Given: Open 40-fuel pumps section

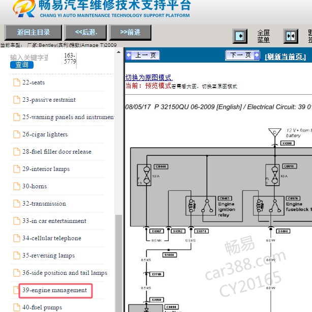Looking at the screenshot, I should point(42,307).
